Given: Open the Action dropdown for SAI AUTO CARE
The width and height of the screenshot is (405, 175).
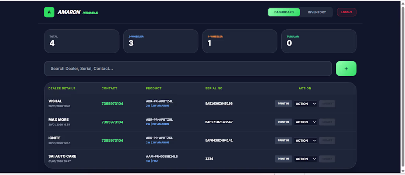Looking at the screenshot, I should point(305,159).
